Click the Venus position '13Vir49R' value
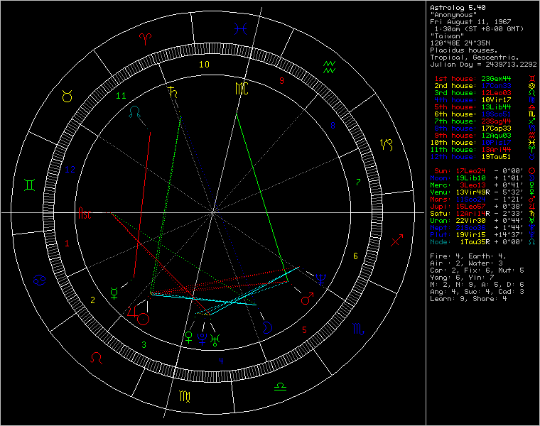Viewport: 540px width, 426px height. click(x=472, y=192)
